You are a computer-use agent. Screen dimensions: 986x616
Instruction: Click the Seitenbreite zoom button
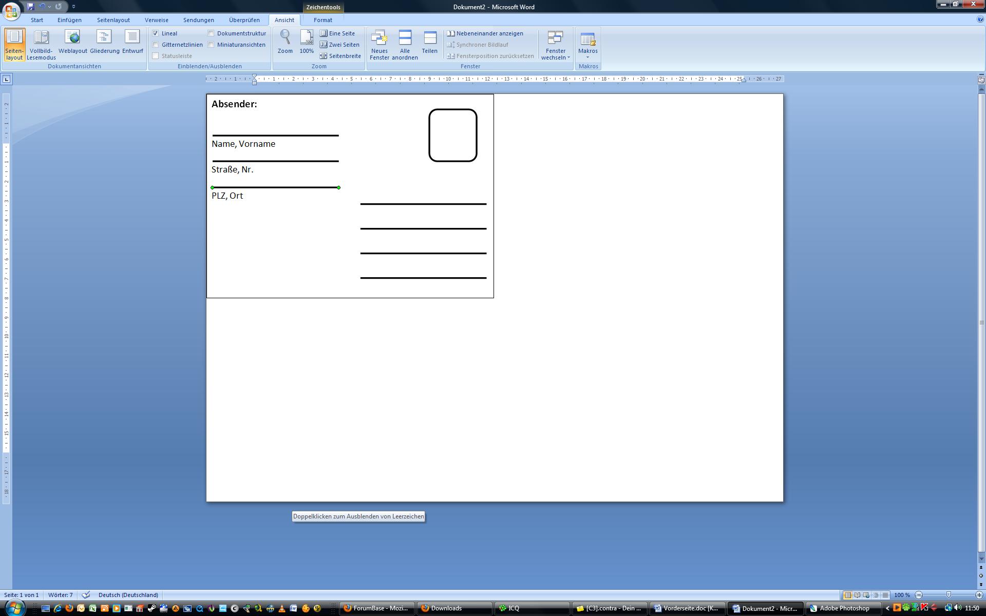340,56
